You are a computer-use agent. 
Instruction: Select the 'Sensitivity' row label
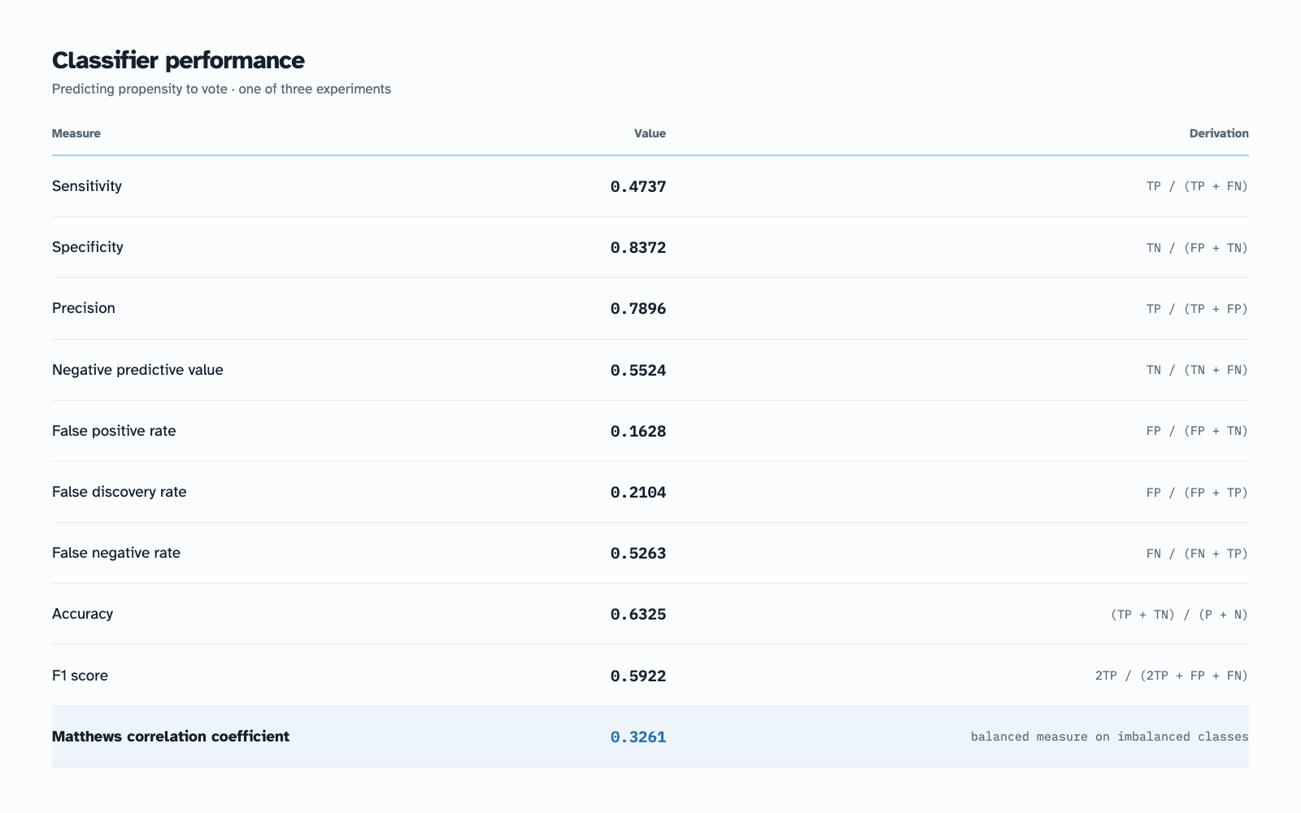point(87,186)
